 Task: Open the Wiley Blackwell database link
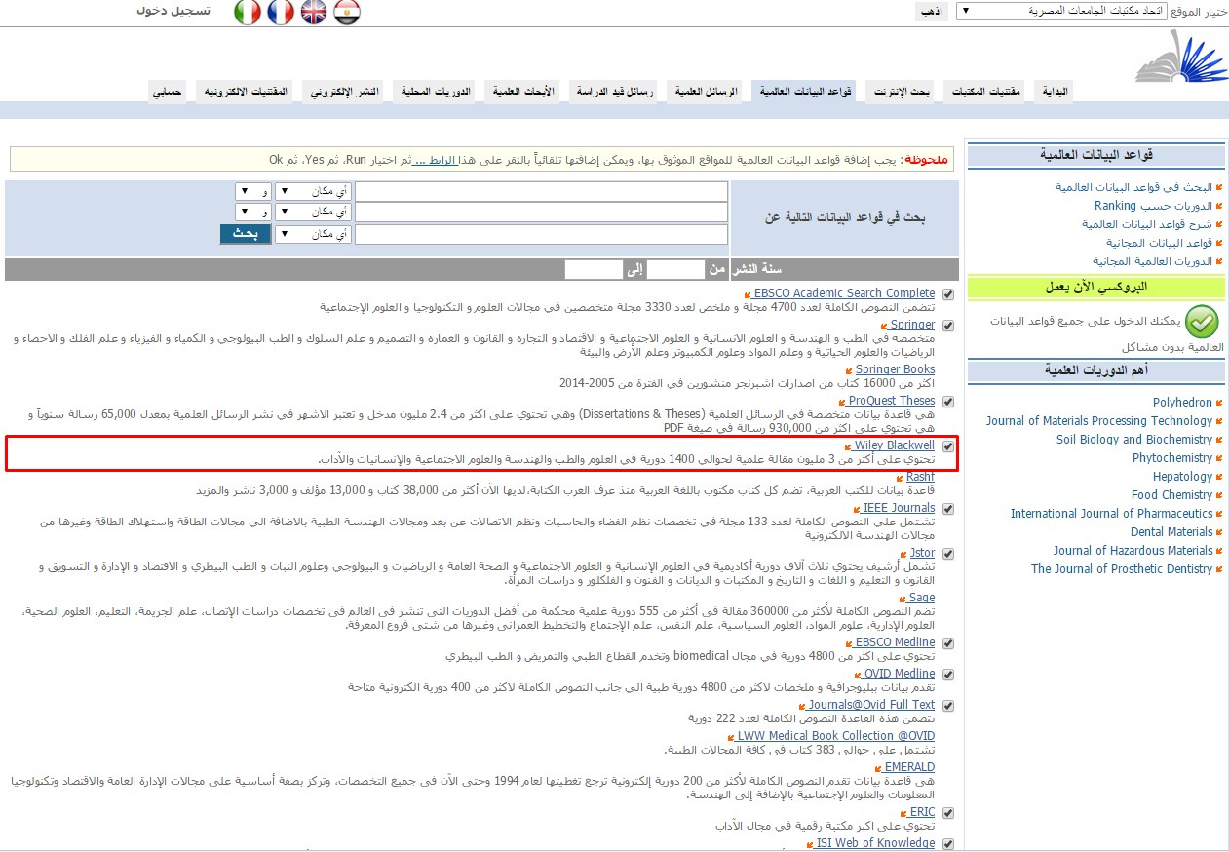click(895, 445)
